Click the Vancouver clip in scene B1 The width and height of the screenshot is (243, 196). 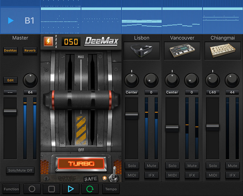click(182, 21)
